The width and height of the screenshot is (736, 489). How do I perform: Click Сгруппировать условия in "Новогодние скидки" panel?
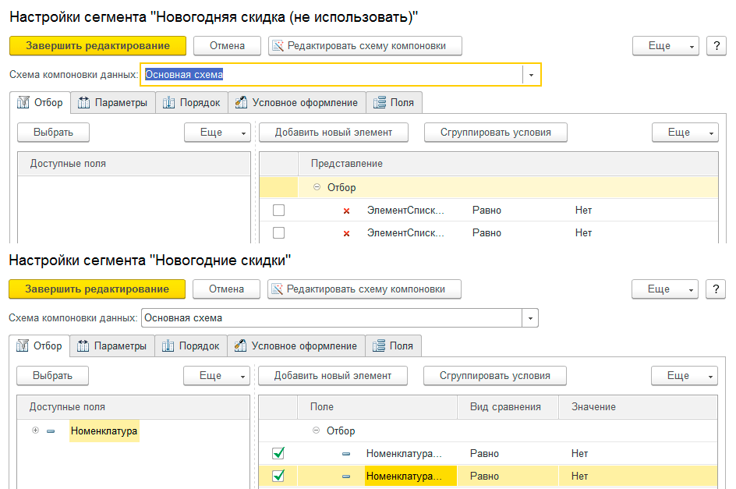[494, 376]
